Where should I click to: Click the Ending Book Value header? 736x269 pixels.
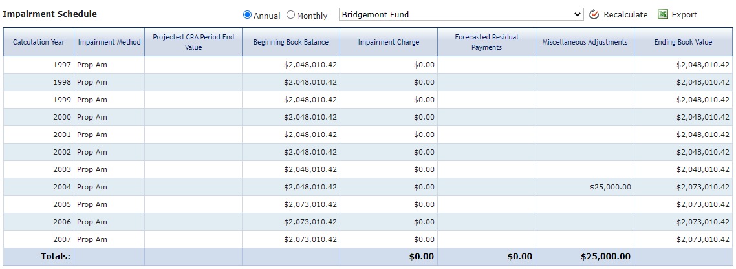684,42
